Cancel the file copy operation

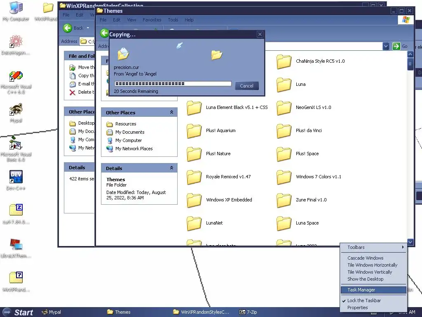(246, 86)
